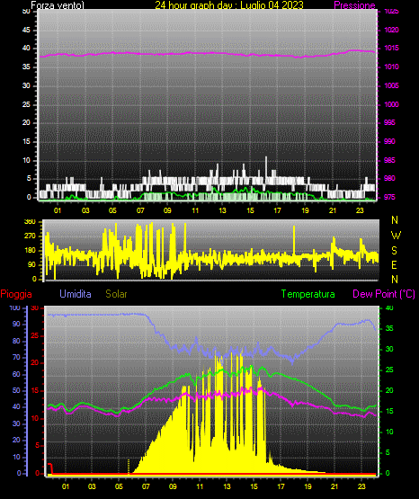The height and width of the screenshot is (499, 419).
Task: Click the wind spike peak near hour 16
Action: tap(266, 157)
